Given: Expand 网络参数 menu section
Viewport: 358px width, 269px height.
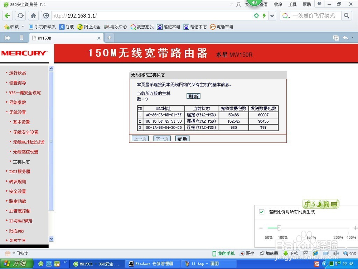Looking at the screenshot, I should pyautogui.click(x=18, y=103).
